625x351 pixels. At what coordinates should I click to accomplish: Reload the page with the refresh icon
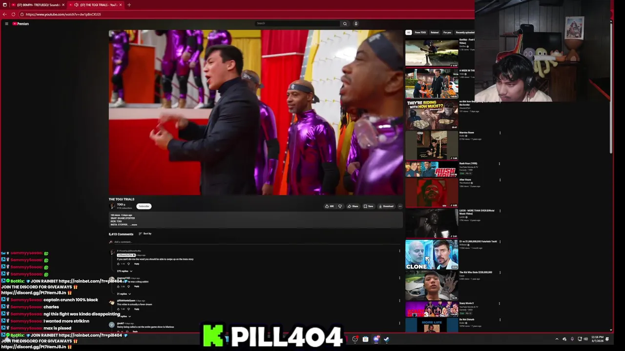click(13, 14)
